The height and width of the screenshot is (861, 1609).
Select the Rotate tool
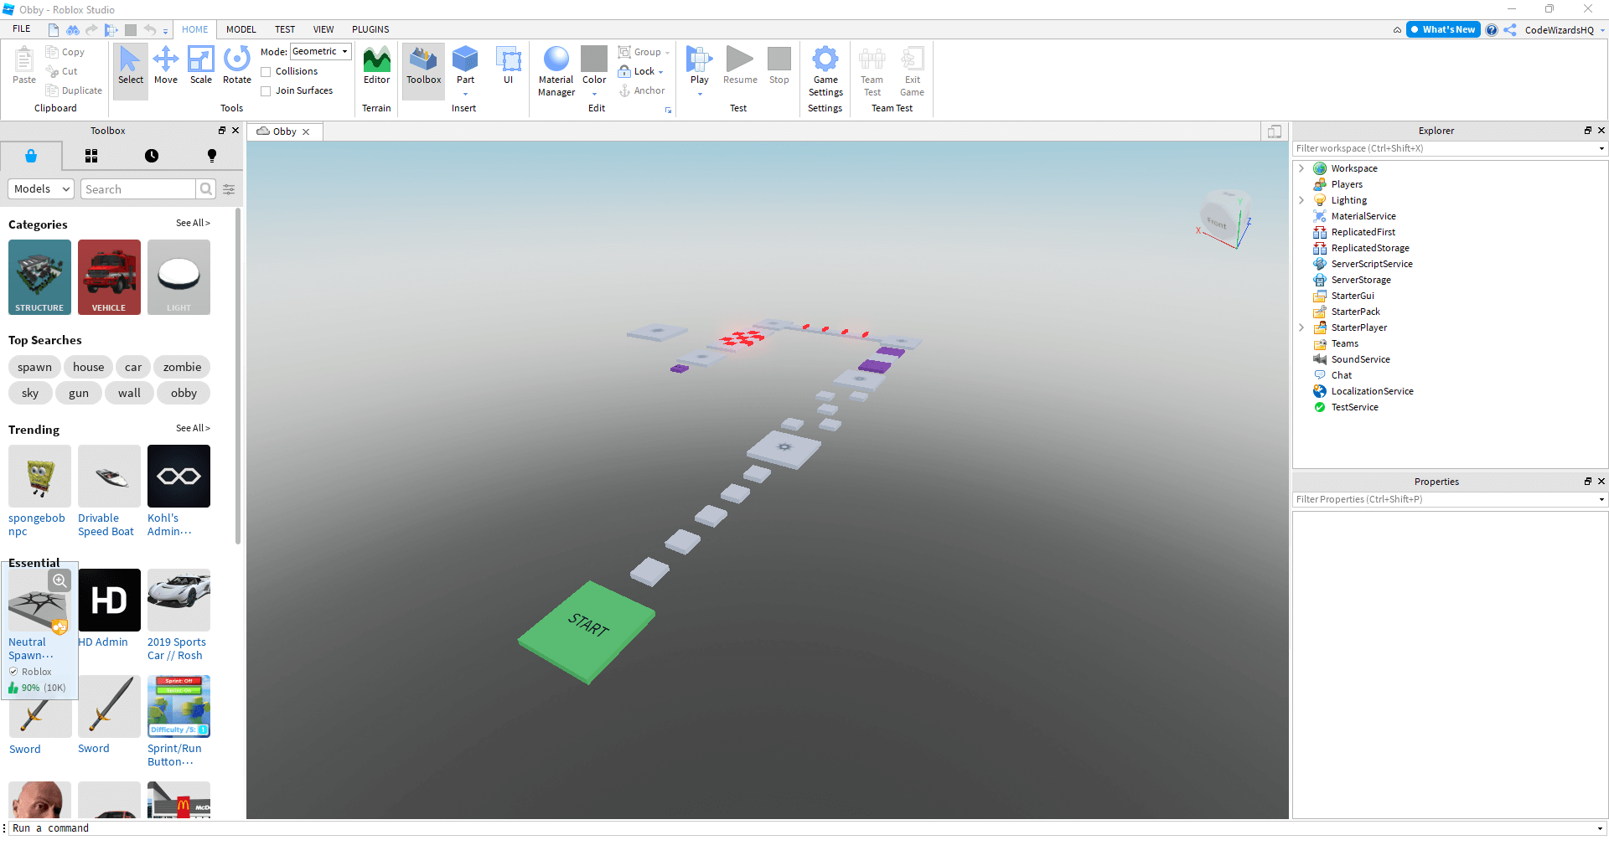236,67
